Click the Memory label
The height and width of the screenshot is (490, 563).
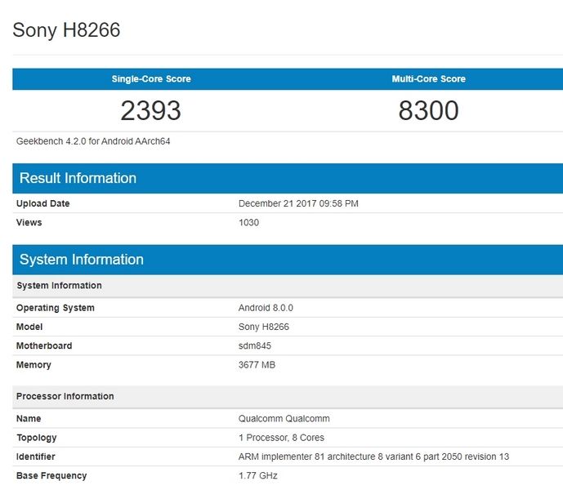pyautogui.click(x=34, y=365)
